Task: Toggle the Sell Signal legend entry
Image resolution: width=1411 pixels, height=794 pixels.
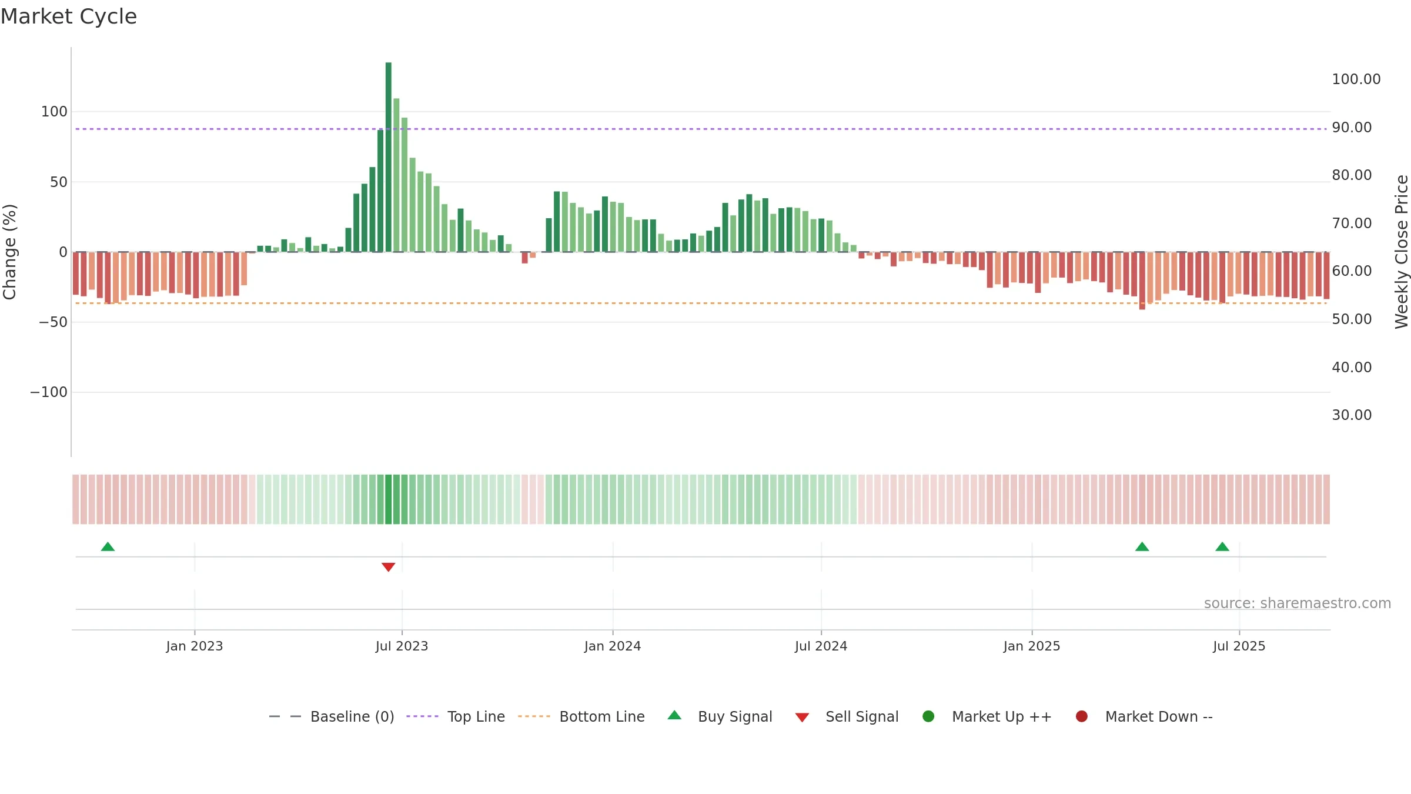Action: (847, 716)
